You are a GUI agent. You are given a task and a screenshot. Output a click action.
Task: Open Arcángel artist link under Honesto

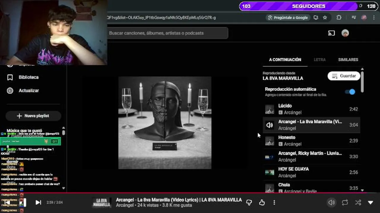coord(292,144)
